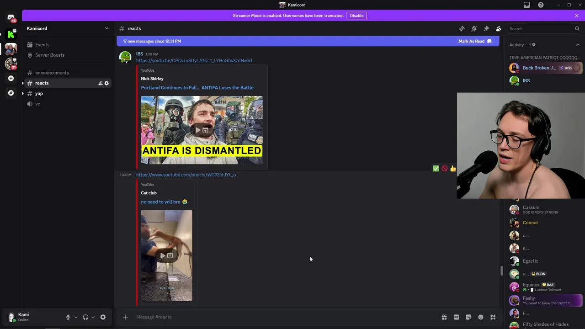Image resolution: width=585 pixels, height=329 pixels.
Task: Open the green K server icon
Action: [x=11, y=34]
